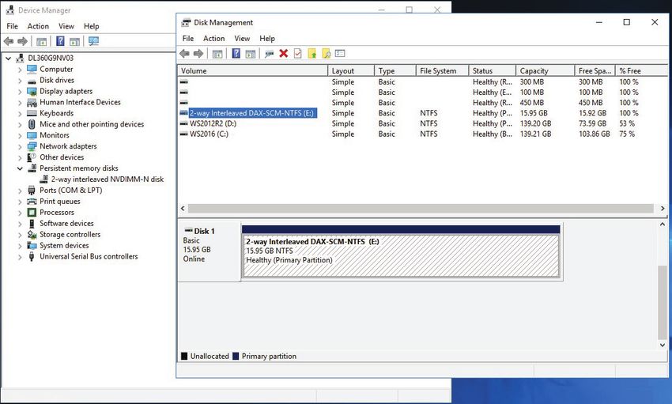The image size is (672, 404).
Task: Click blue Help icon in Device Manager toolbar
Action: coord(60,41)
